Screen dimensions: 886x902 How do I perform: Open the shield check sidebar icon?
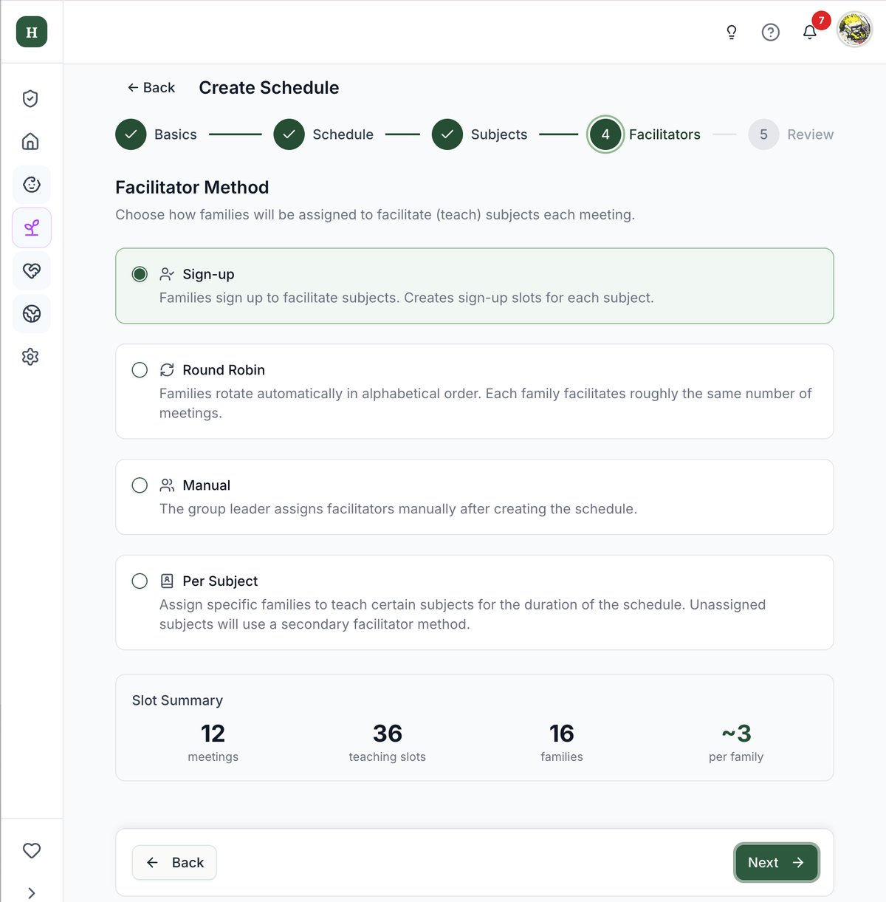click(30, 99)
